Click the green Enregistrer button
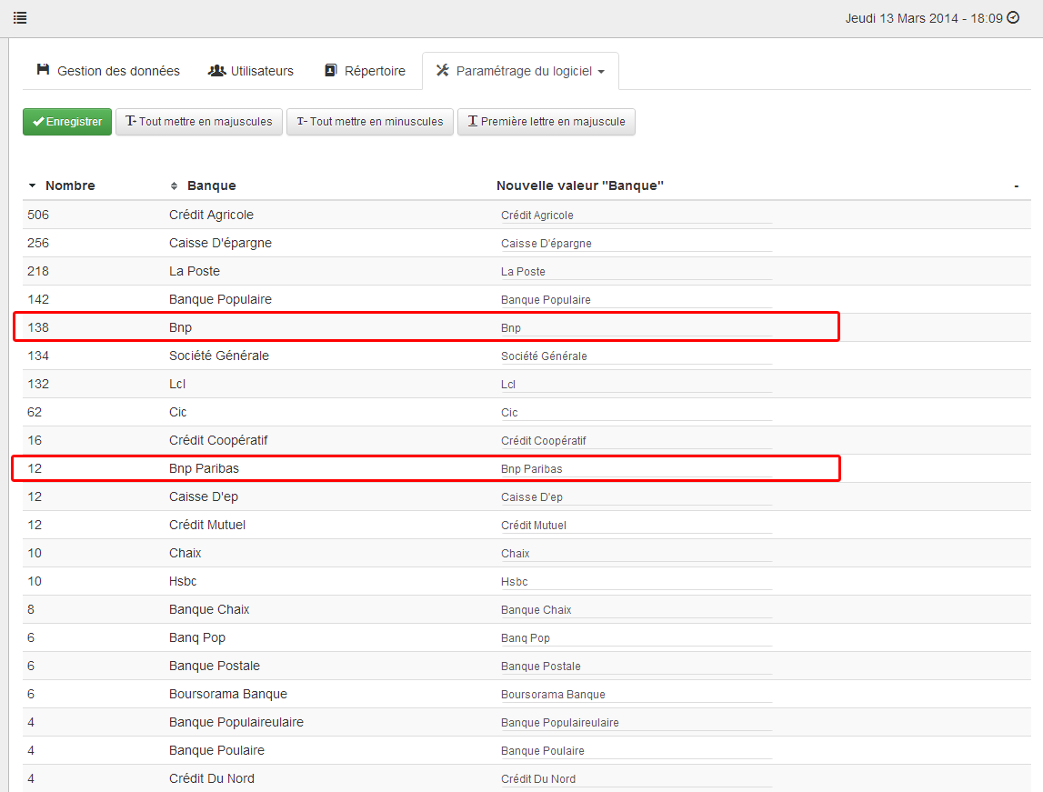 tap(67, 122)
